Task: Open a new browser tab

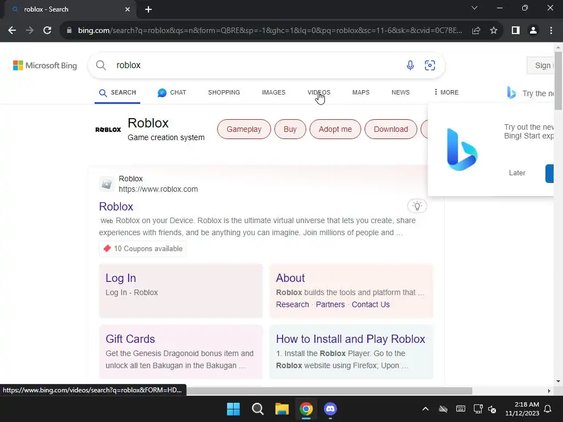Action: [148, 9]
